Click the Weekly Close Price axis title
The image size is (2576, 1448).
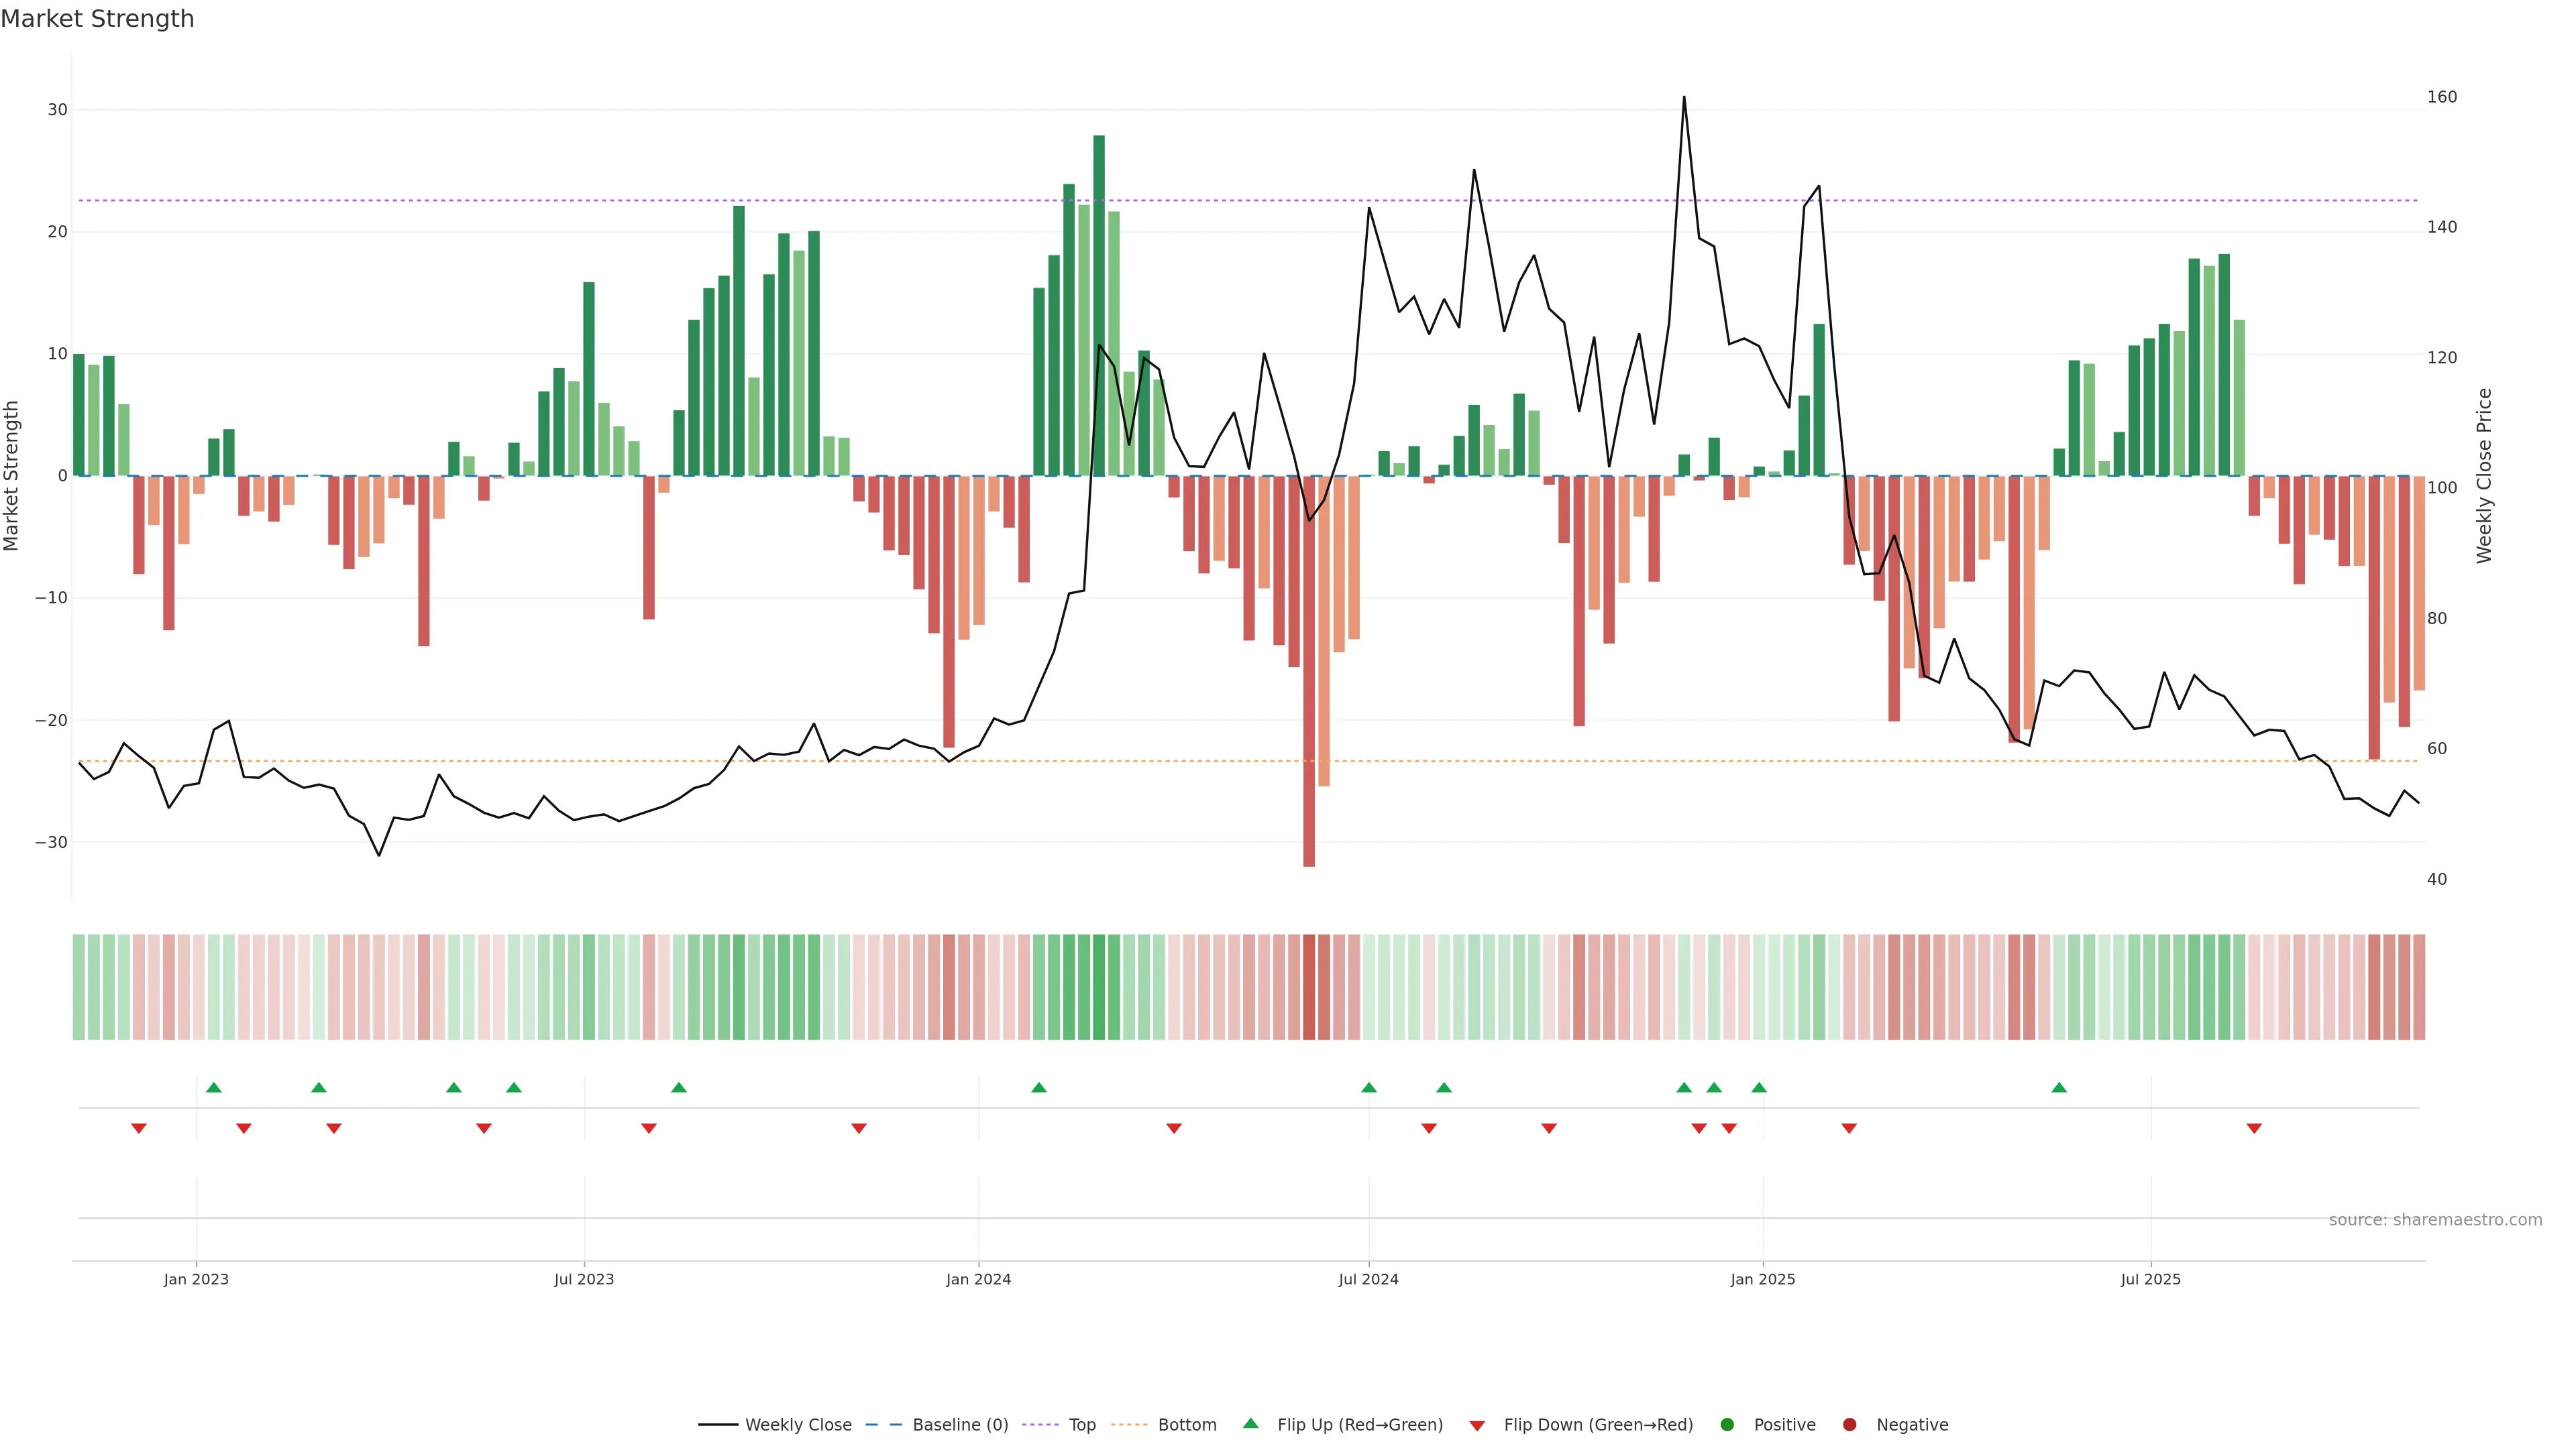[x=2484, y=476]
